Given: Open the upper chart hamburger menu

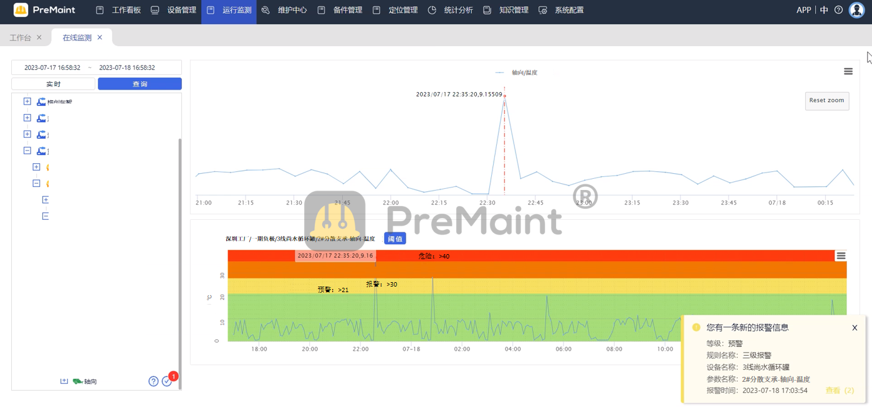Looking at the screenshot, I should click(x=848, y=72).
